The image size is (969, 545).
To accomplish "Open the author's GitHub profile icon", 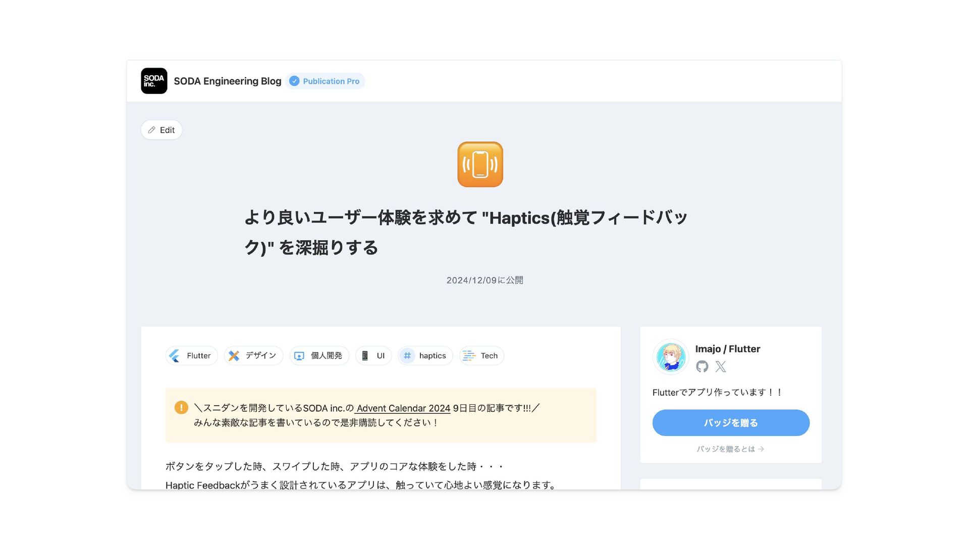I will (702, 367).
